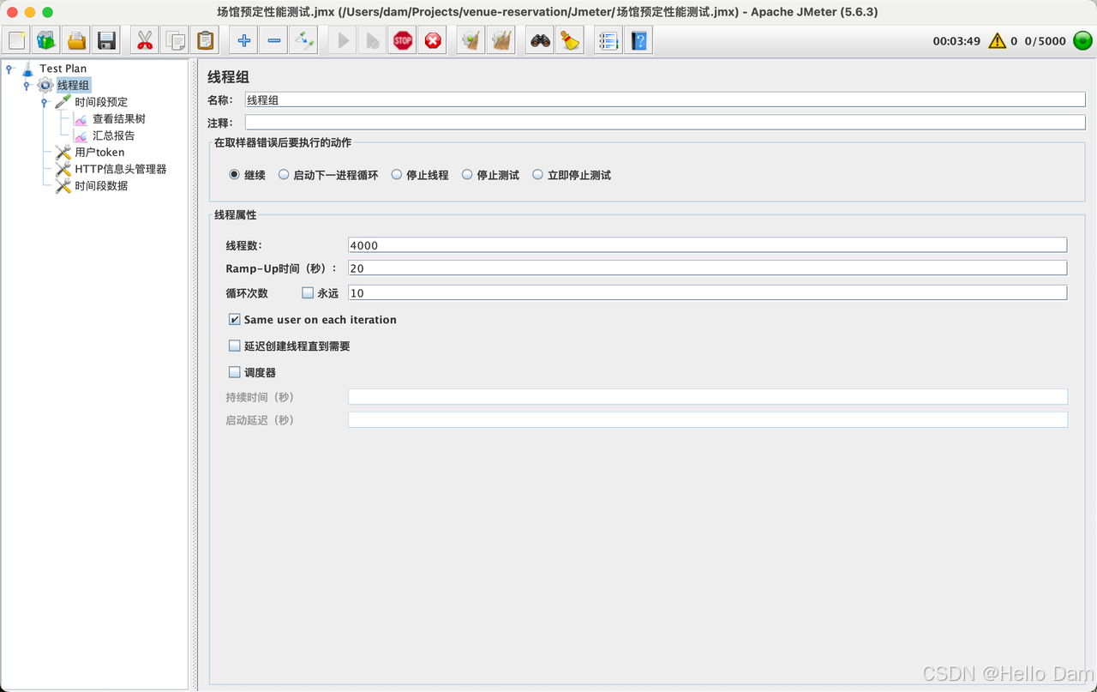Image resolution: width=1097 pixels, height=692 pixels.
Task: Clear all results with double broom icon
Action: pyautogui.click(x=501, y=40)
